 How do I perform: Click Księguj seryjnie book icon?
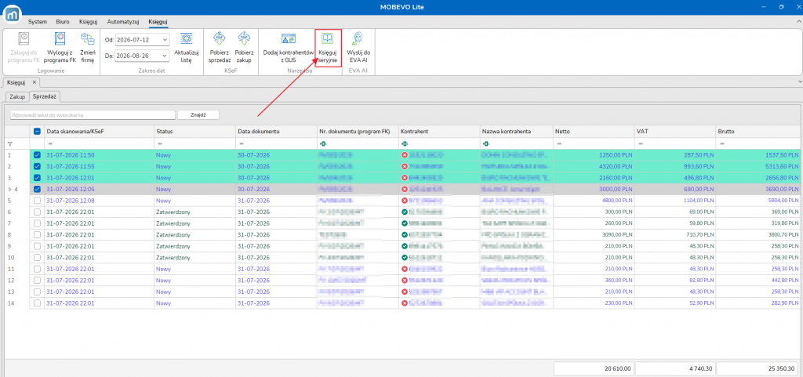click(327, 39)
